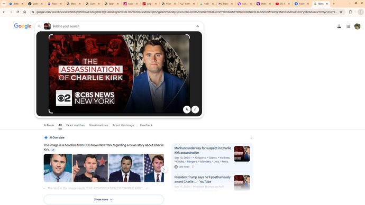Expand the image selection to full
This screenshot has height=205, width=365.
point(195,109)
